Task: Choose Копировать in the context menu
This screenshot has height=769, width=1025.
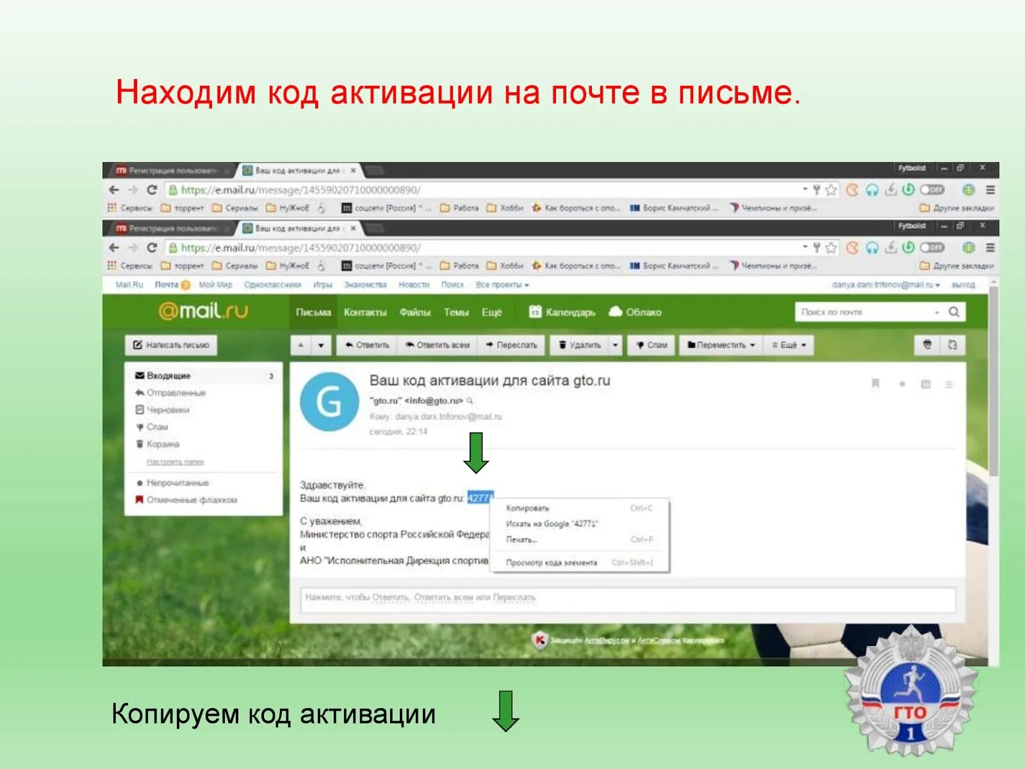Action: click(580, 508)
